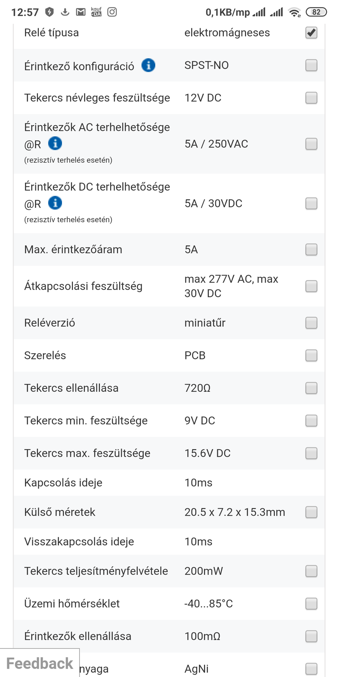Uncheck the Relé típusa elektromágneses checkbox
Image resolution: width=338 pixels, height=677 pixels.
click(311, 33)
